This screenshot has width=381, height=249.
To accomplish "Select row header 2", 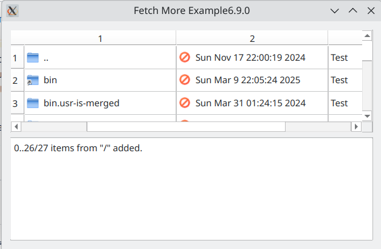I will coord(18,80).
